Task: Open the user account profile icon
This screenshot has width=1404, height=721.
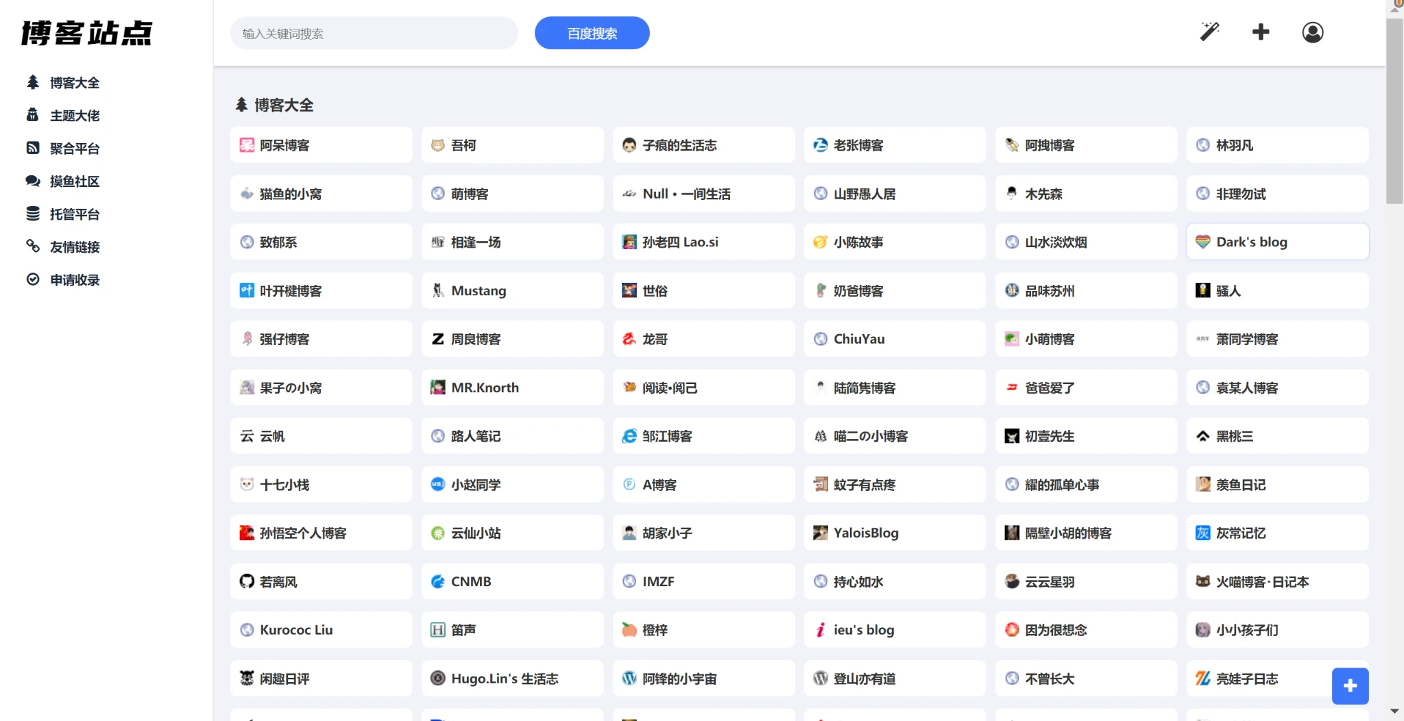Action: pos(1312,32)
